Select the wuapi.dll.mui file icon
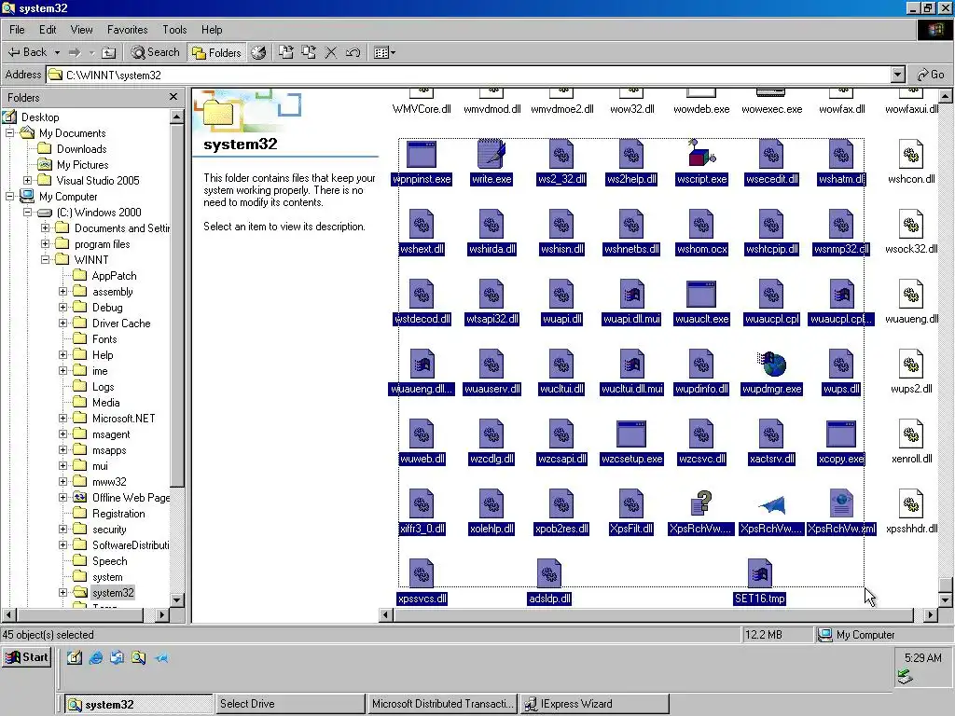 click(x=631, y=294)
